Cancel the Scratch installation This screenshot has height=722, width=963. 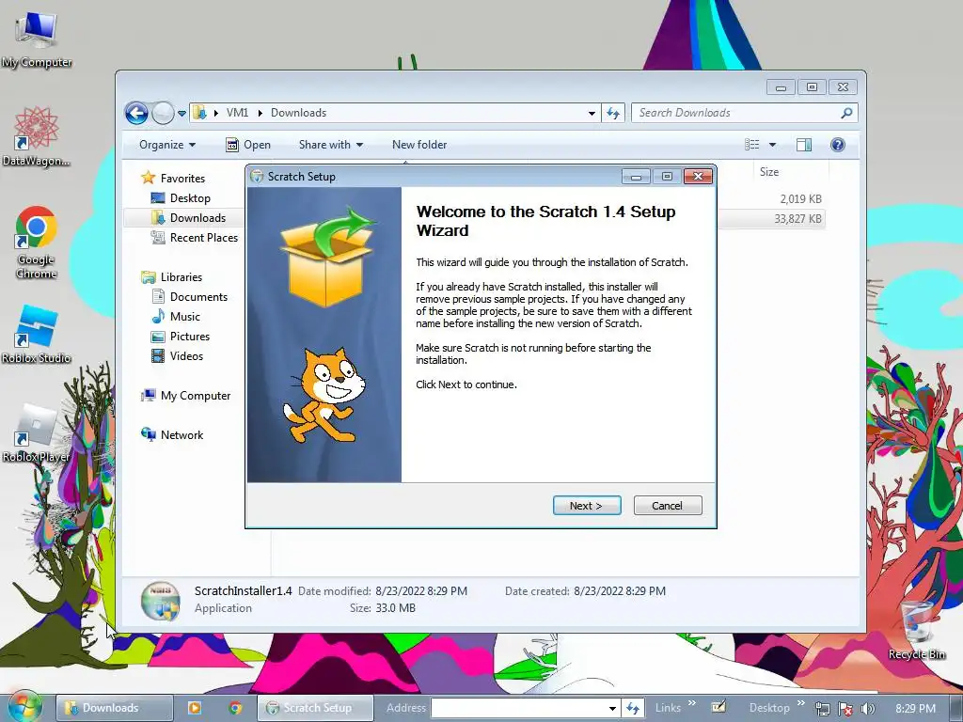[667, 505]
